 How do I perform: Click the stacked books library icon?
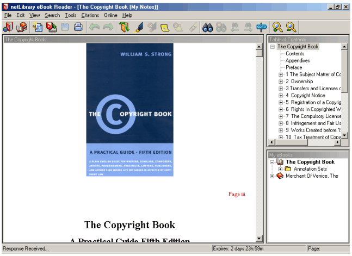[22, 27]
